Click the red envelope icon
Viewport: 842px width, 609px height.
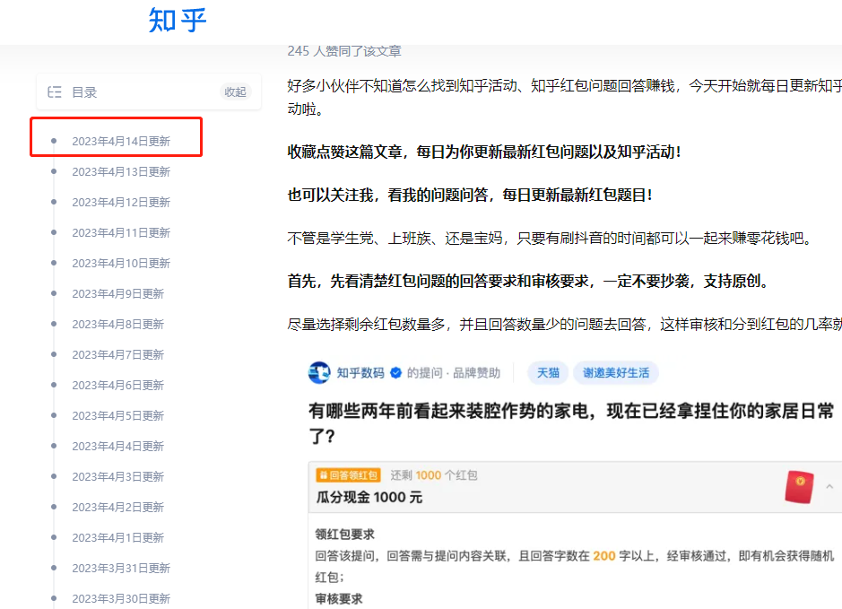[799, 486]
